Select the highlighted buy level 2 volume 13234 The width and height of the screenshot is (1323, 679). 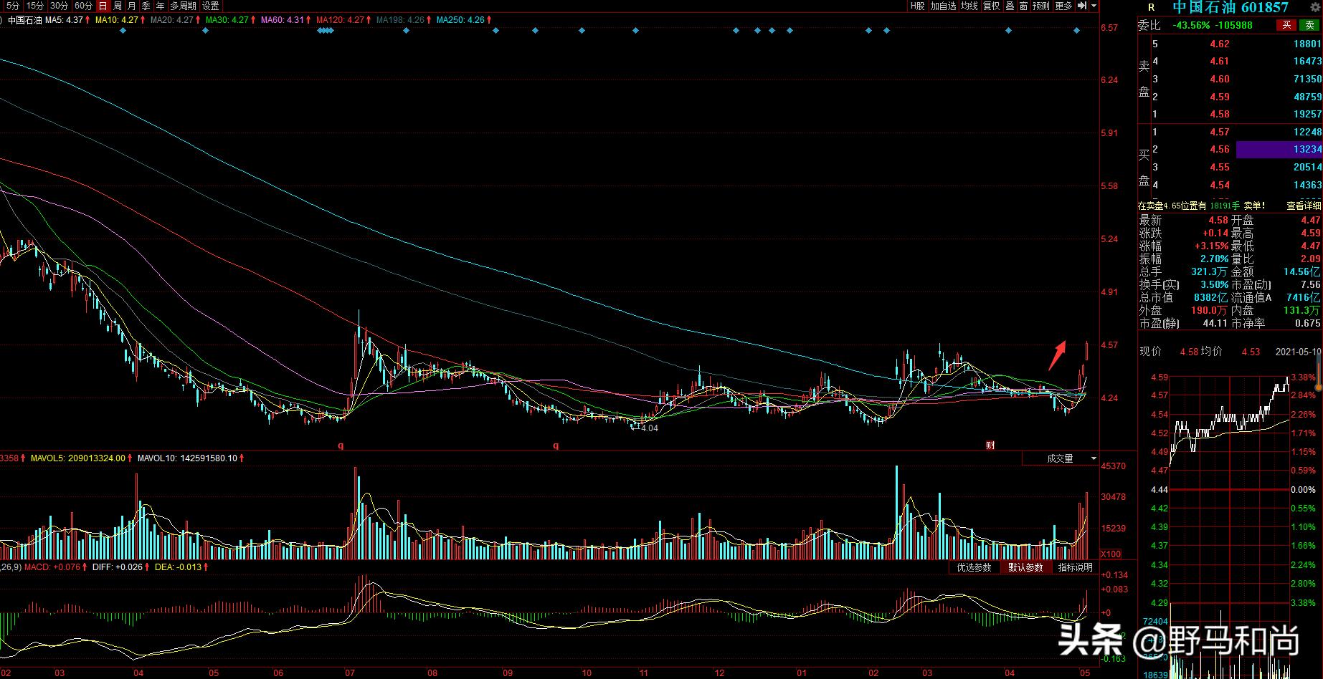point(1279,150)
